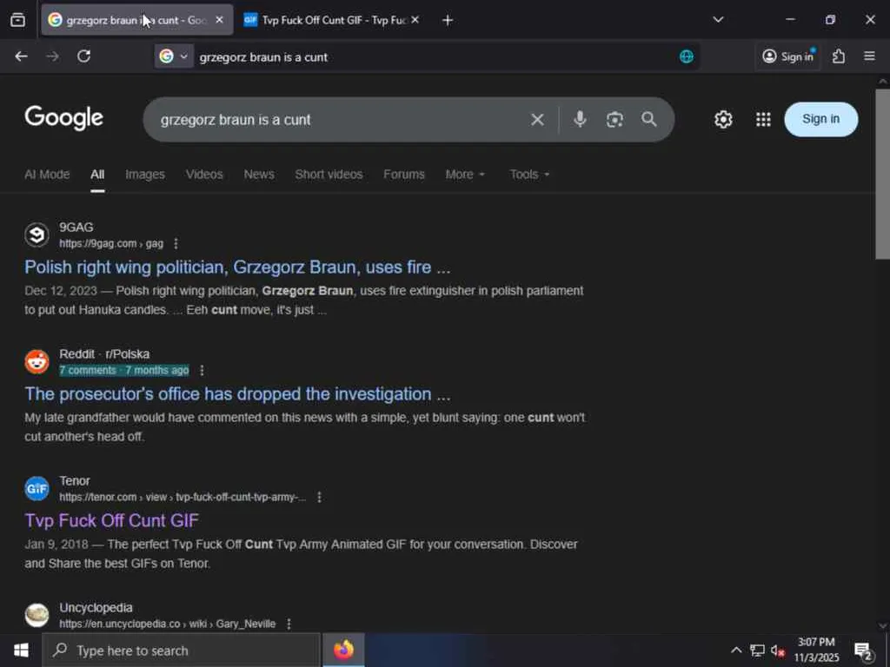Viewport: 890px width, 667px height.
Task: Open more options for the Uncyclopedia result
Action: coord(289,624)
